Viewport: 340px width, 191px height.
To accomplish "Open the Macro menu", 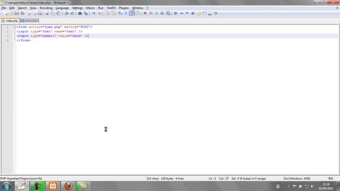I will [90, 8].
